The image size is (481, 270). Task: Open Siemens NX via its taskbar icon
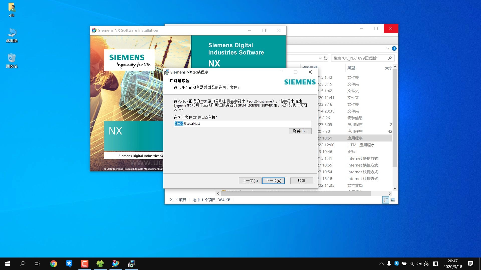pyautogui.click(x=115, y=263)
